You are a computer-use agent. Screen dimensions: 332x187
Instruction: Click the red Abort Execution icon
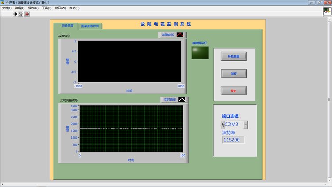[27, 14]
